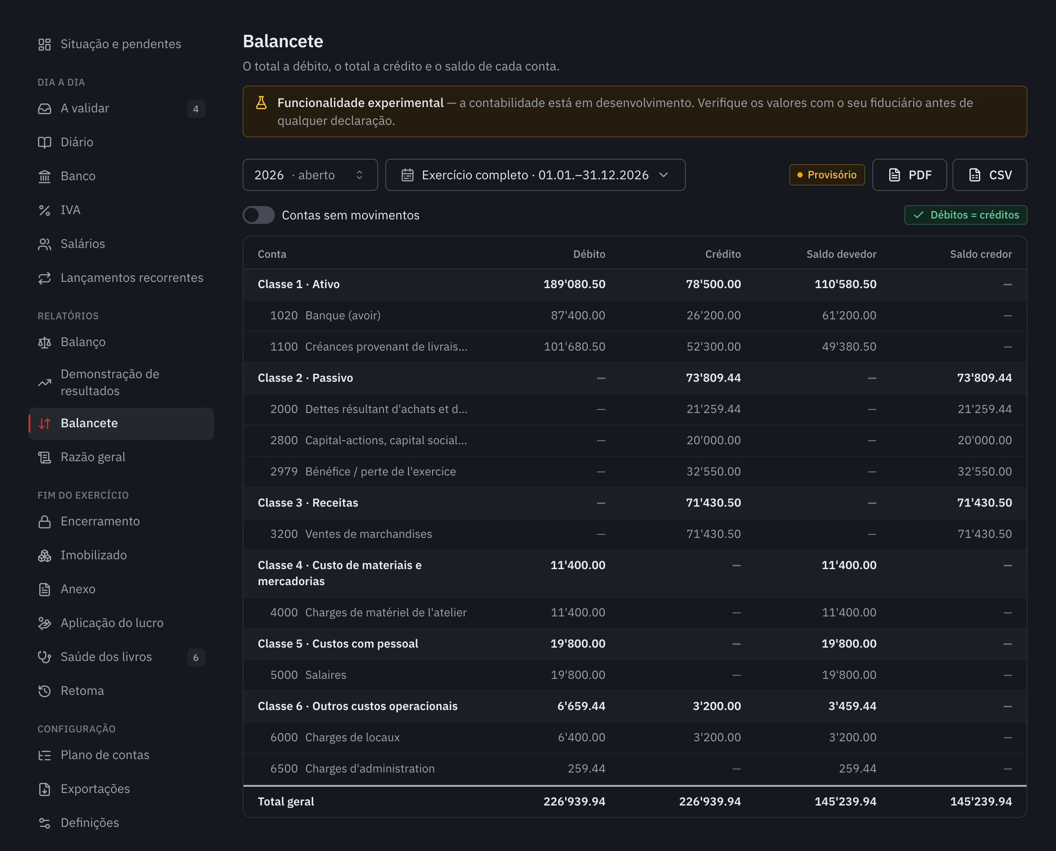Screen dimensions: 1056x851
Task: Go to Razão geral in sidebar
Action: (x=122, y=457)
